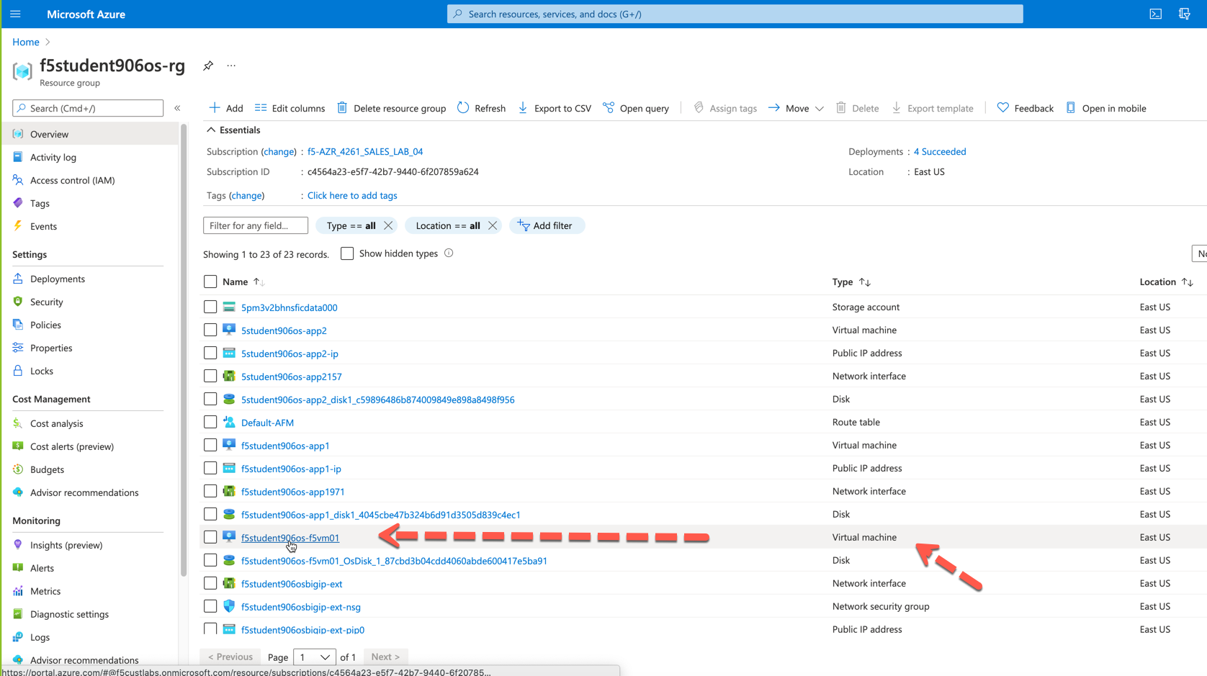Open the page number dropdown
The width and height of the screenshot is (1207, 676).
(x=315, y=657)
